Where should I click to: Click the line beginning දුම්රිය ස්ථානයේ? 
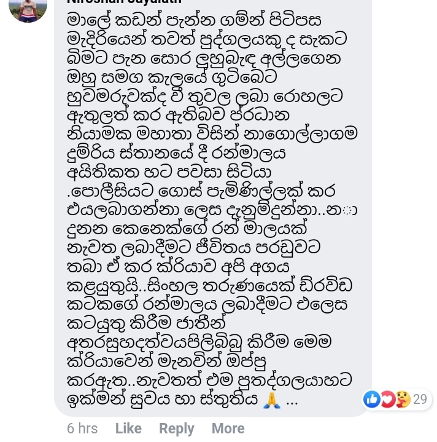coord(176,153)
